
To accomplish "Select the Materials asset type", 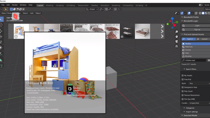I will (196, 47).
